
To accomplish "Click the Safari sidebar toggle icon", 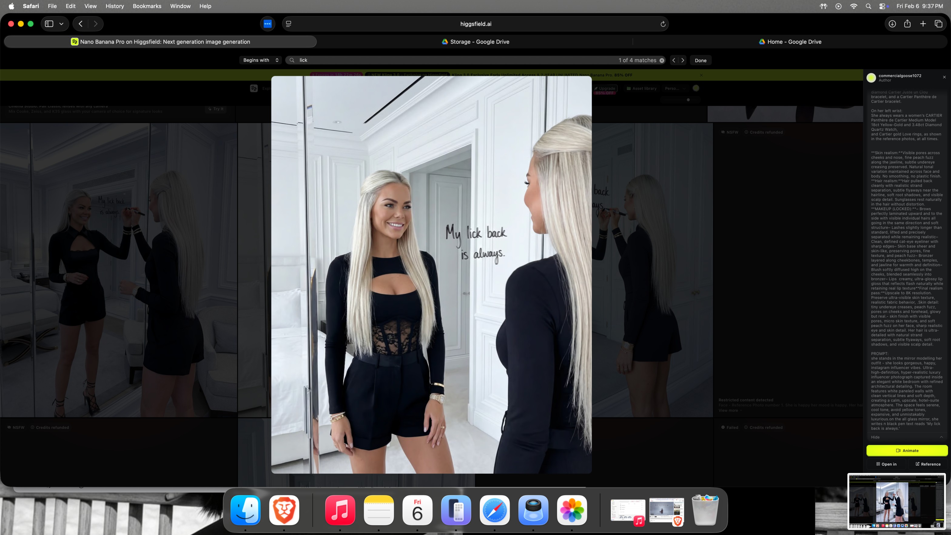I will click(x=49, y=24).
